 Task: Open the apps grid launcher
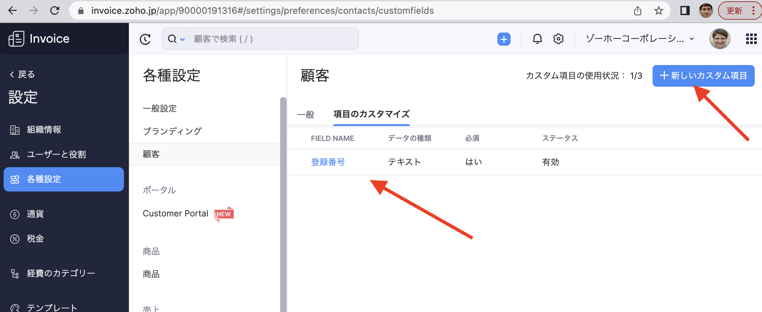751,39
